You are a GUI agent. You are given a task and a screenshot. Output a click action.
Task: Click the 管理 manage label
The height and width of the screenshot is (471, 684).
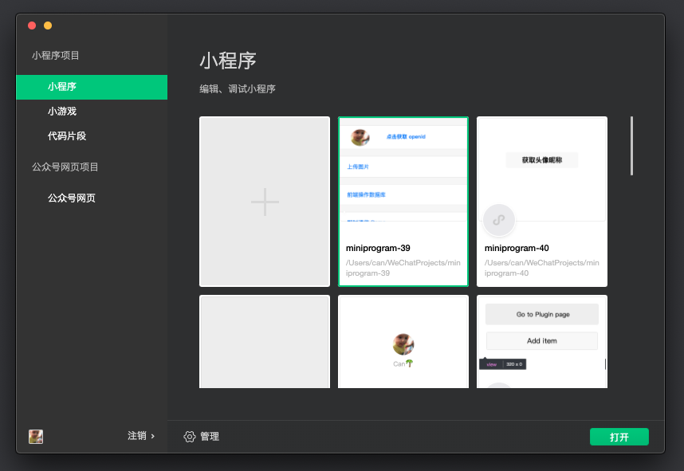(210, 437)
